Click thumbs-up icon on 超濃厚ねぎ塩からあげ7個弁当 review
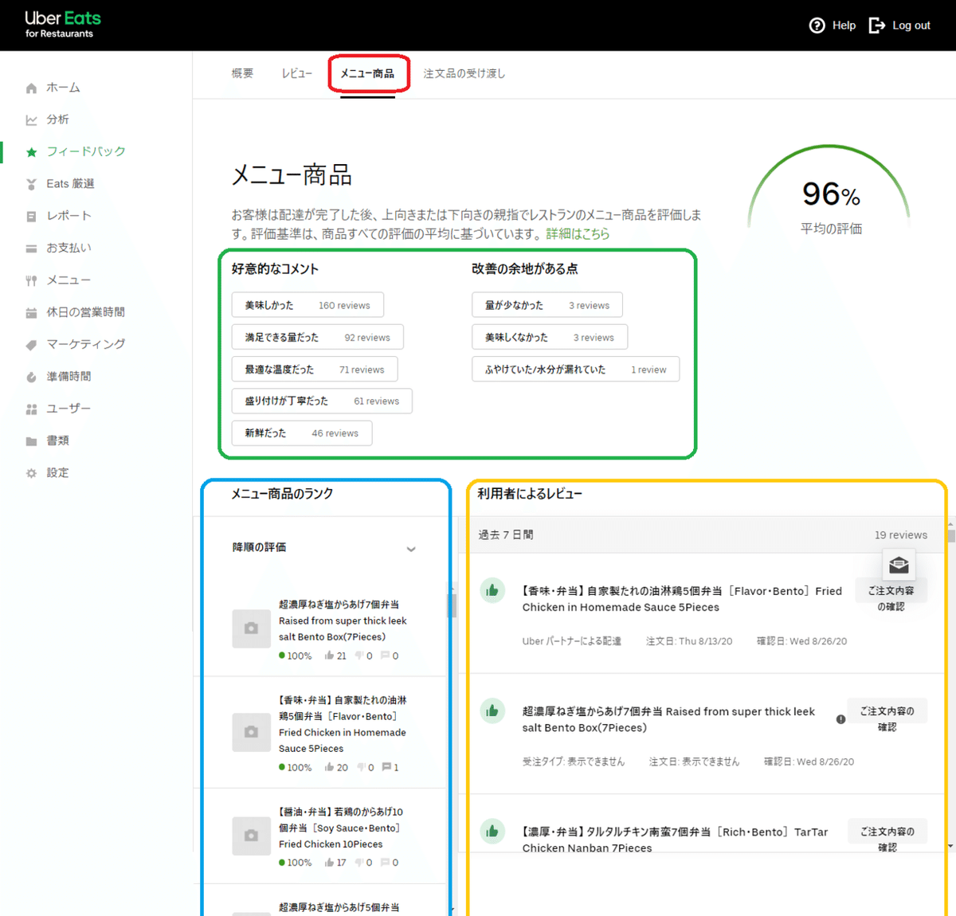 [x=492, y=710]
